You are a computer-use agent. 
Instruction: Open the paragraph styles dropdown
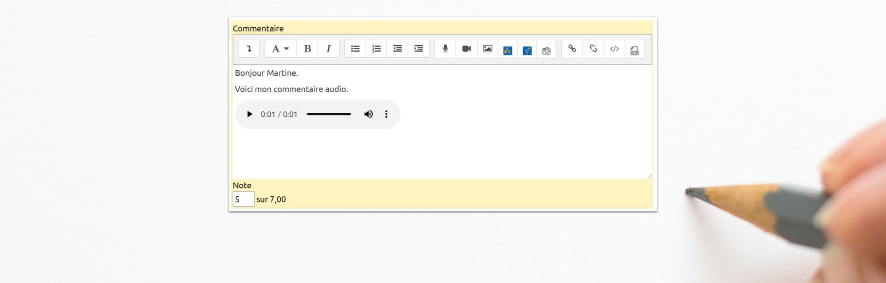[280, 49]
